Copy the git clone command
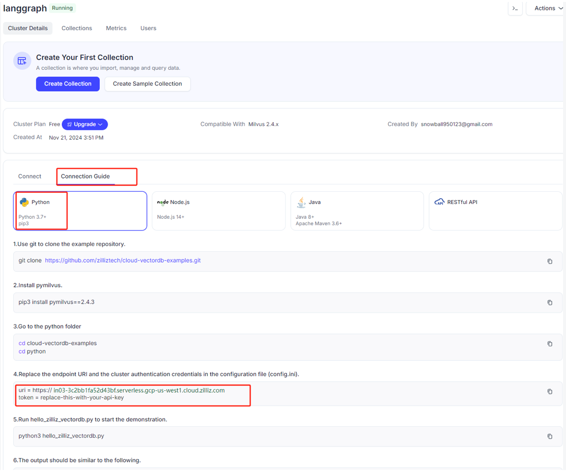The image size is (566, 471). point(550,262)
